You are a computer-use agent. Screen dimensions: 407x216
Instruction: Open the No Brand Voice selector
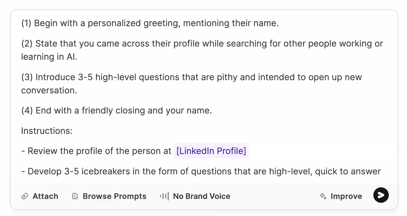(201, 196)
